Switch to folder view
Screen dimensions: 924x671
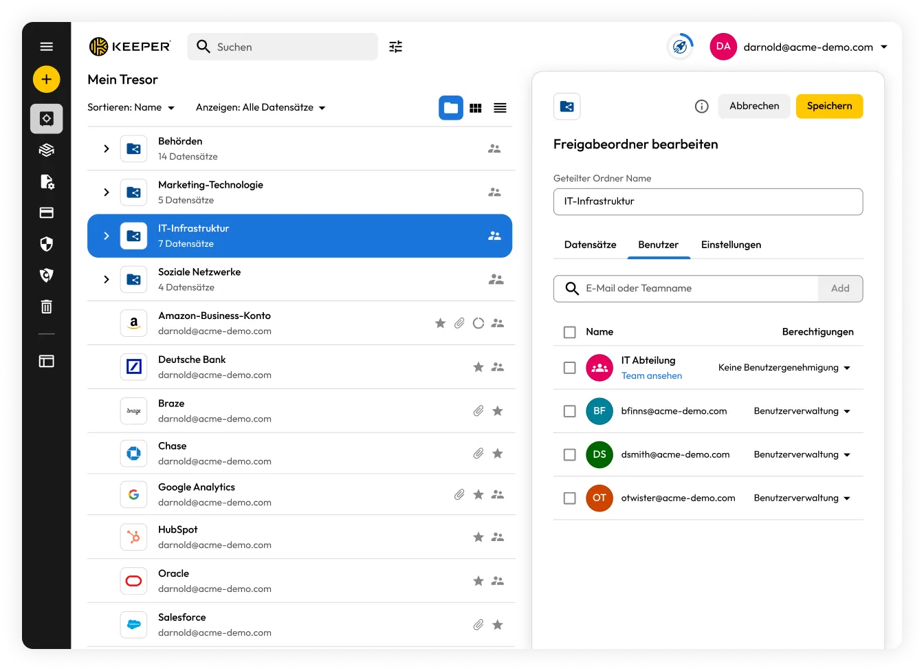[451, 108]
